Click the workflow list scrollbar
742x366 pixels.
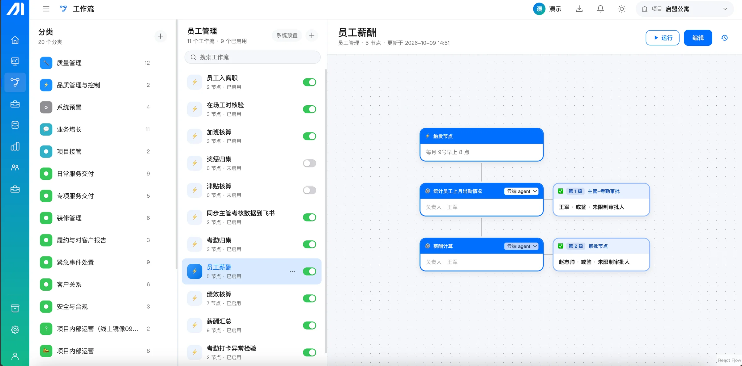[326, 211]
